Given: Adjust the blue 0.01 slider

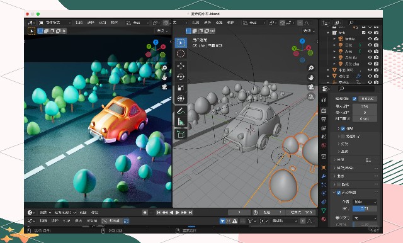Looking at the screenshot, I should coord(365,208).
